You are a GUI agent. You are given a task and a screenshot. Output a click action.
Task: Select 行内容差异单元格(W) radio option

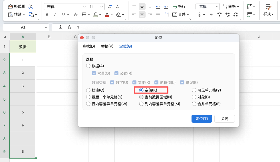[88, 104]
